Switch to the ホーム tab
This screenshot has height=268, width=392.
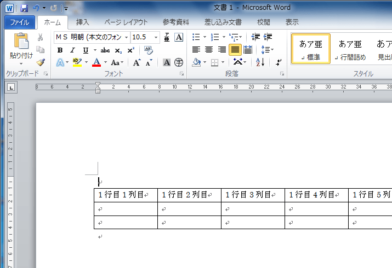coord(53,22)
